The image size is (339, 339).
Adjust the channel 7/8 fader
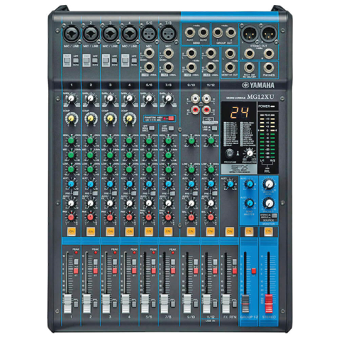[164, 304]
